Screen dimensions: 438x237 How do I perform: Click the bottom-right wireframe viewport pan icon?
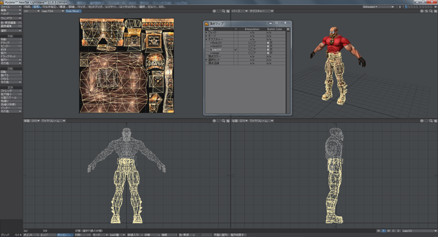[x=422, y=121]
